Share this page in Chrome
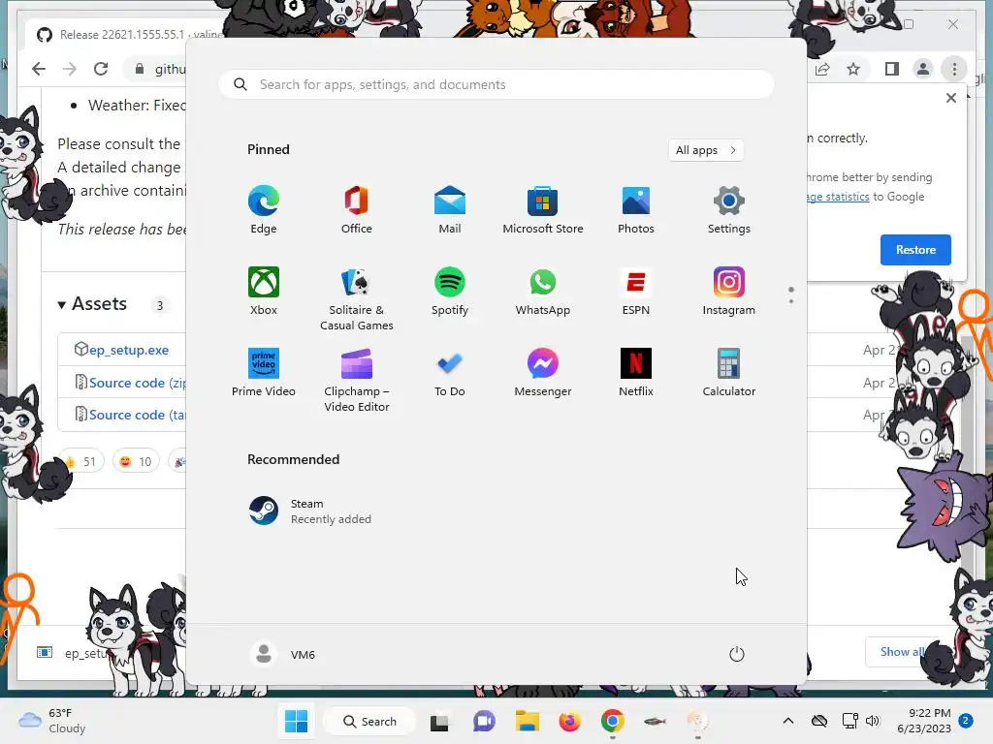The image size is (993, 744). [822, 69]
